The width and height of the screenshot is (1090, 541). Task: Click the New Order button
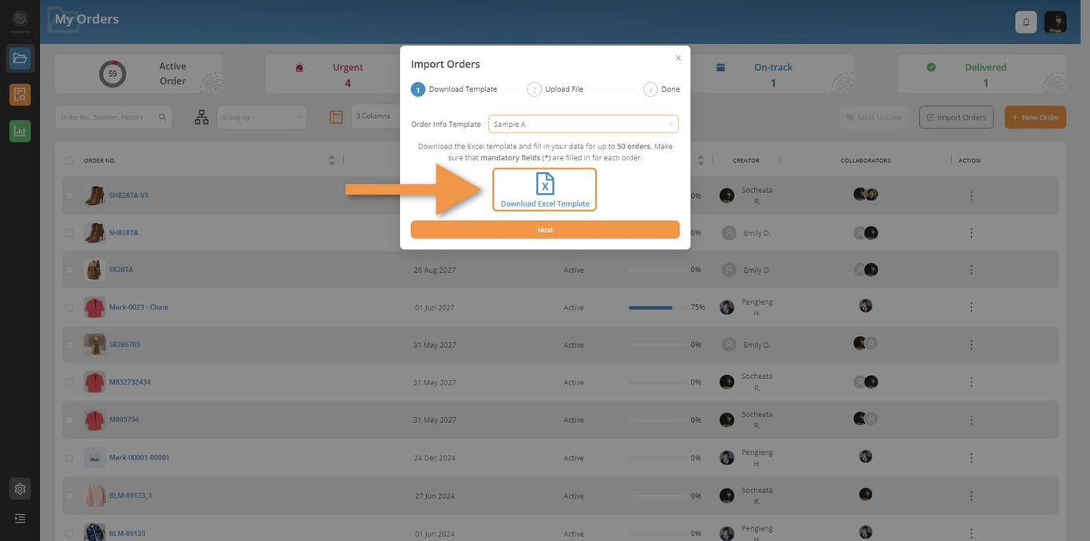1035,117
